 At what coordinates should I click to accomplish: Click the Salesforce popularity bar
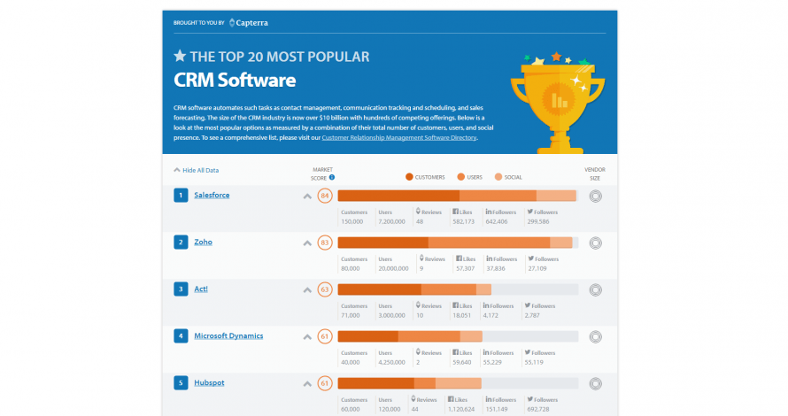point(458,196)
